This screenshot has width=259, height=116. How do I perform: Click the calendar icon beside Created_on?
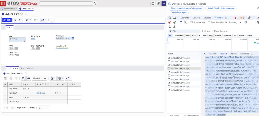73,38
